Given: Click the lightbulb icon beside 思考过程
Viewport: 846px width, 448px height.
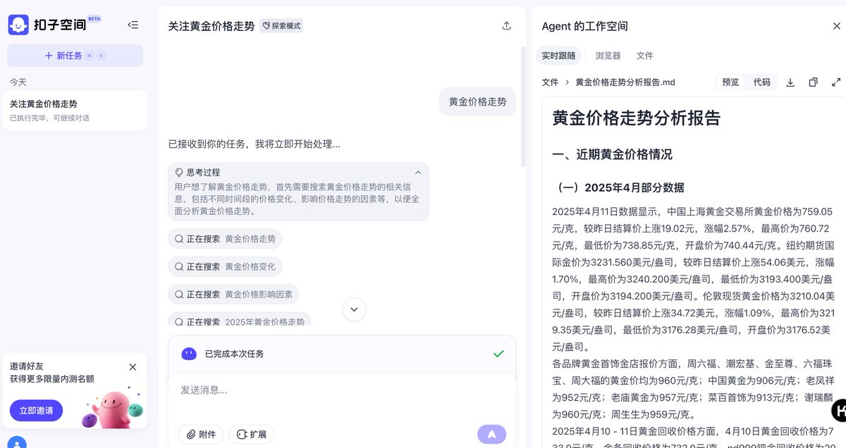Looking at the screenshot, I should pyautogui.click(x=179, y=172).
